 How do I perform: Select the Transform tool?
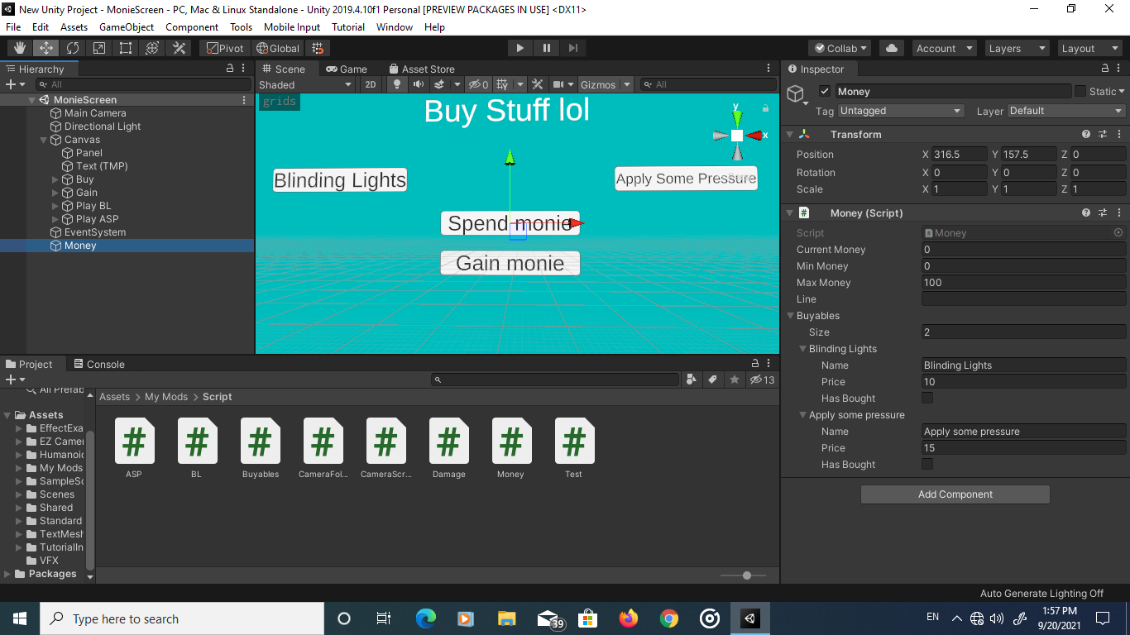(152, 48)
